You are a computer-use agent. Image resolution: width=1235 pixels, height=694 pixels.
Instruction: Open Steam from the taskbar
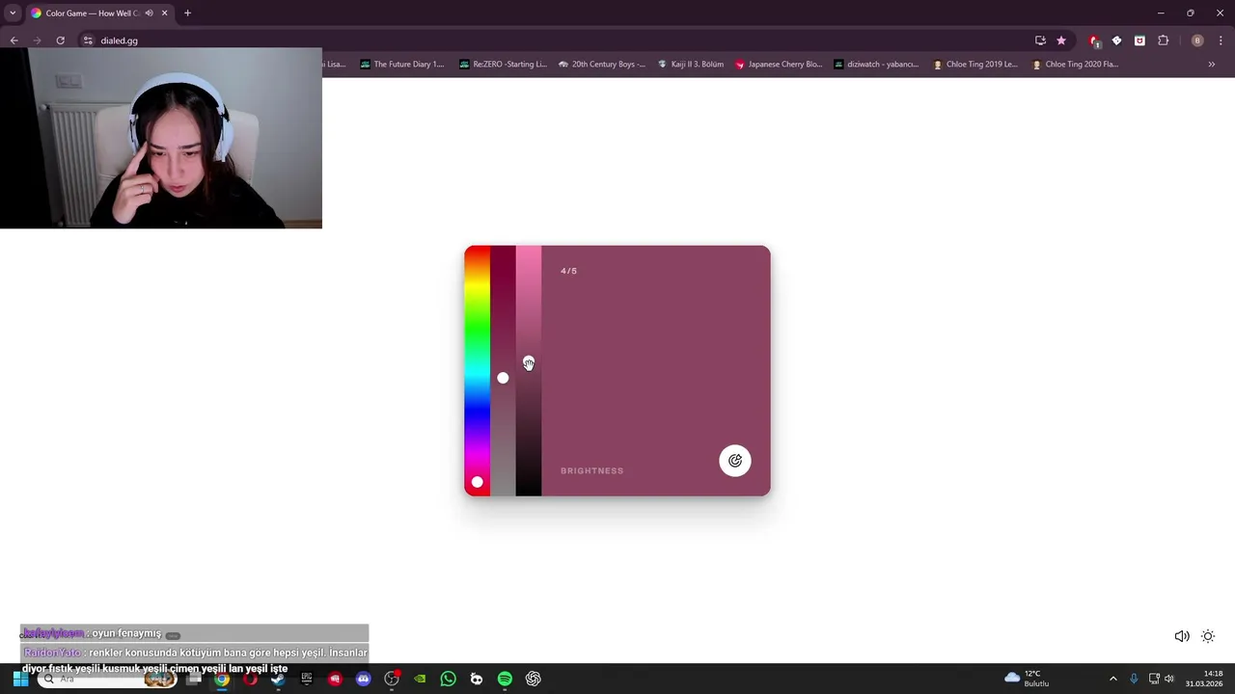click(x=278, y=679)
